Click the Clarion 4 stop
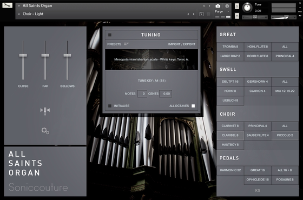Image resolution: width=303 pixels, height=200 pixels. point(258,91)
